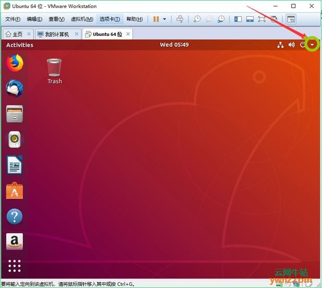Open the 虚拟机(M) menu
Viewport: 322px width, 288px height.
(x=81, y=19)
